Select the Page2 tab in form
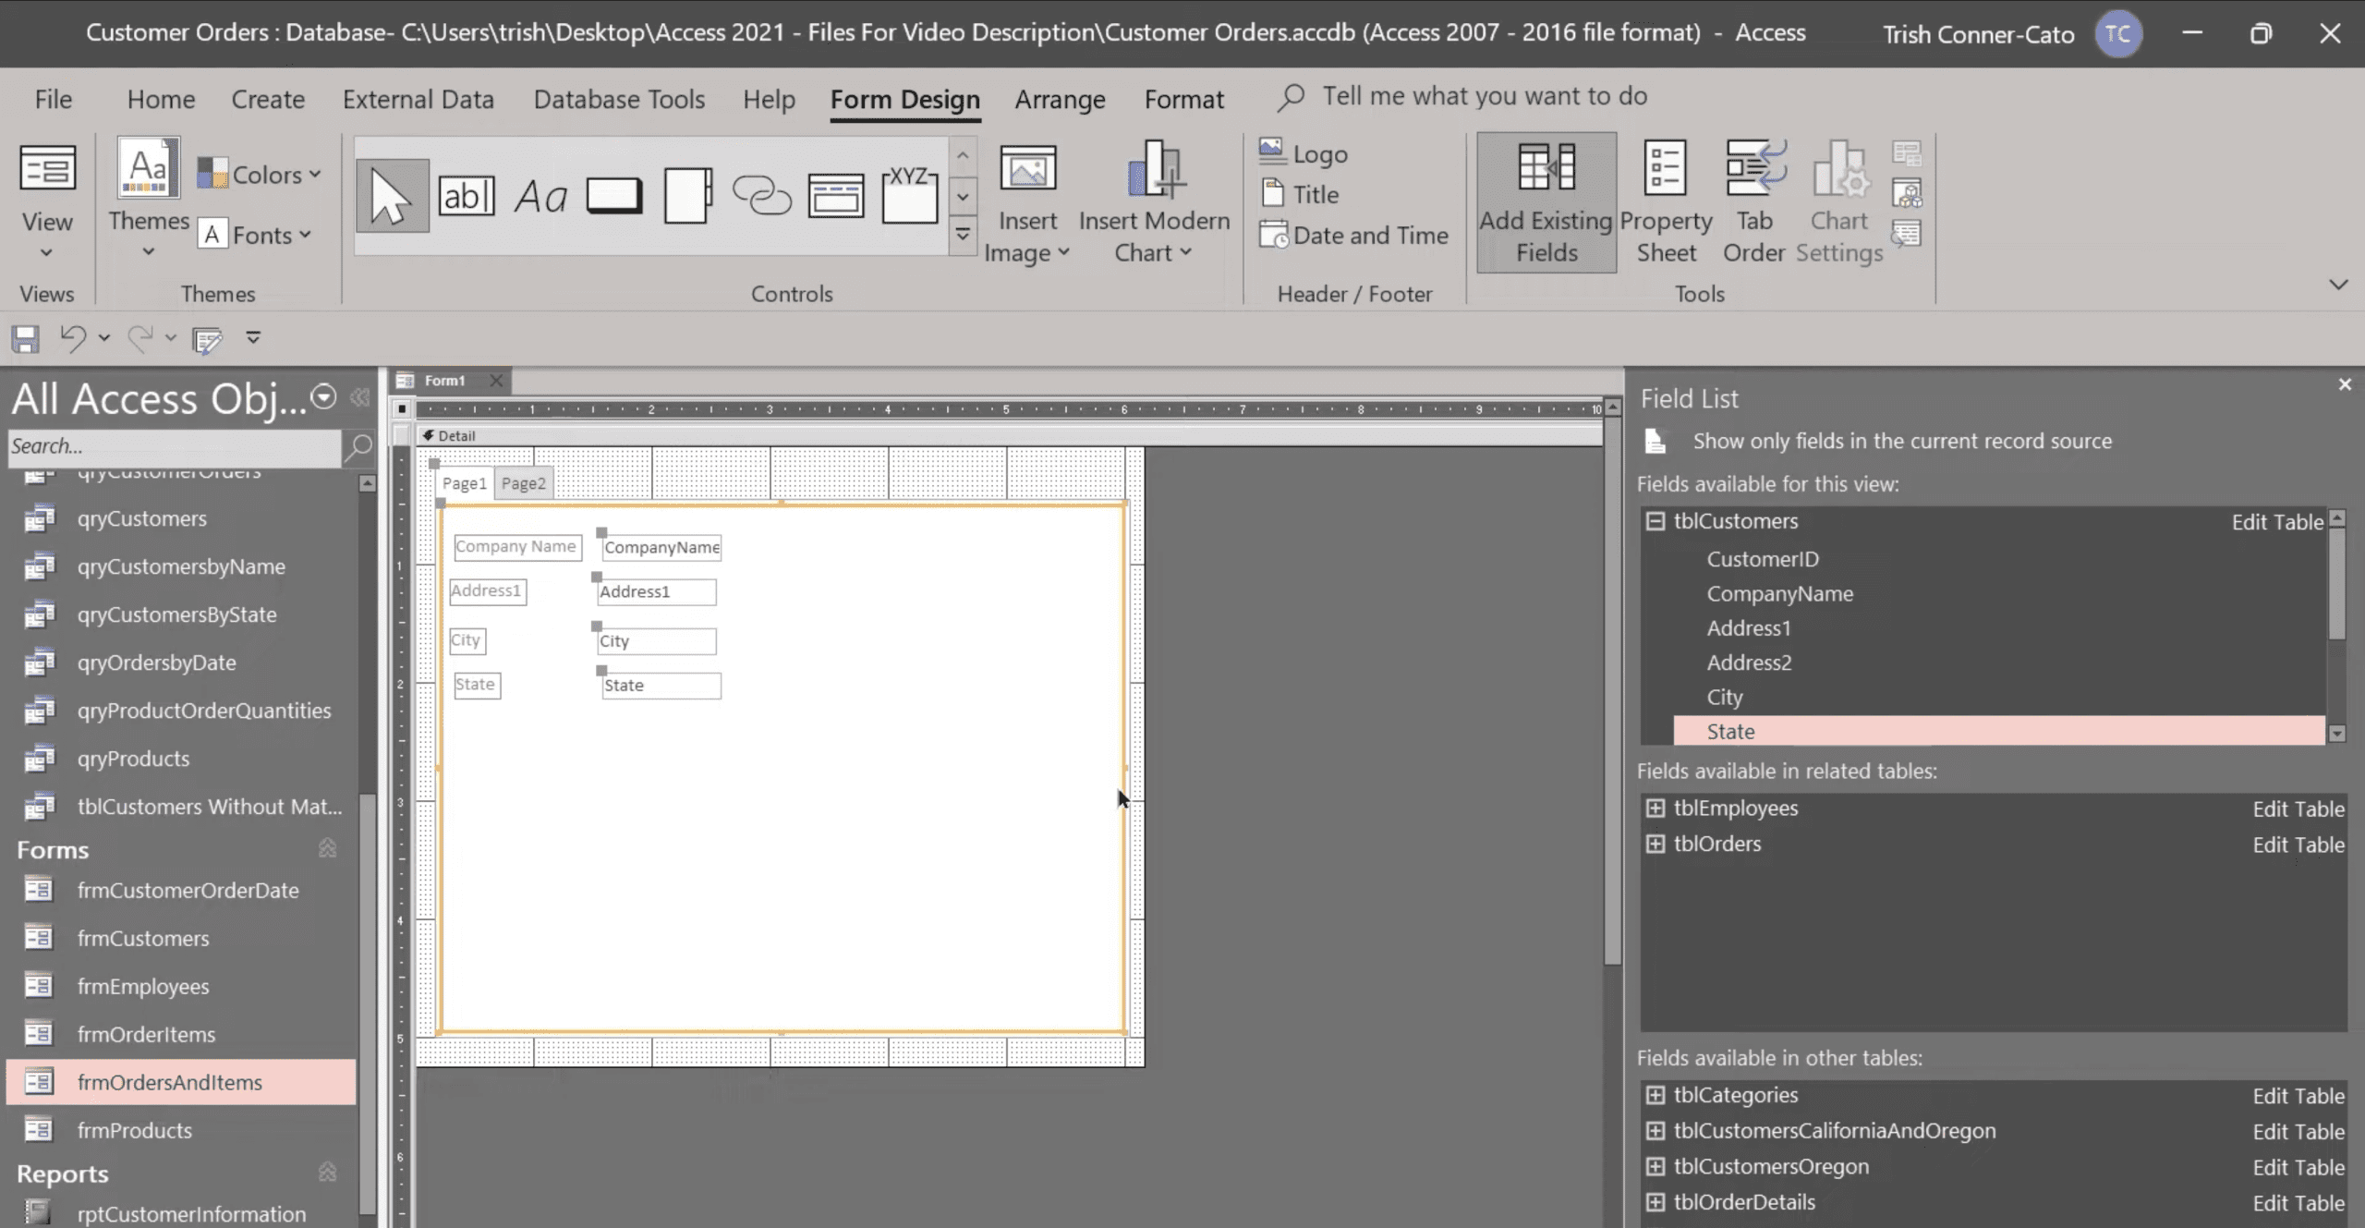The image size is (2365, 1228). click(x=523, y=483)
